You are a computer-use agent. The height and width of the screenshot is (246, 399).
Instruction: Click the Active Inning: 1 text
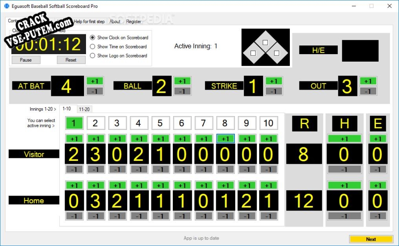[196, 46]
